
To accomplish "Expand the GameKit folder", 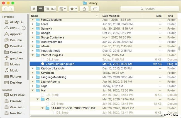I will 33,29.
